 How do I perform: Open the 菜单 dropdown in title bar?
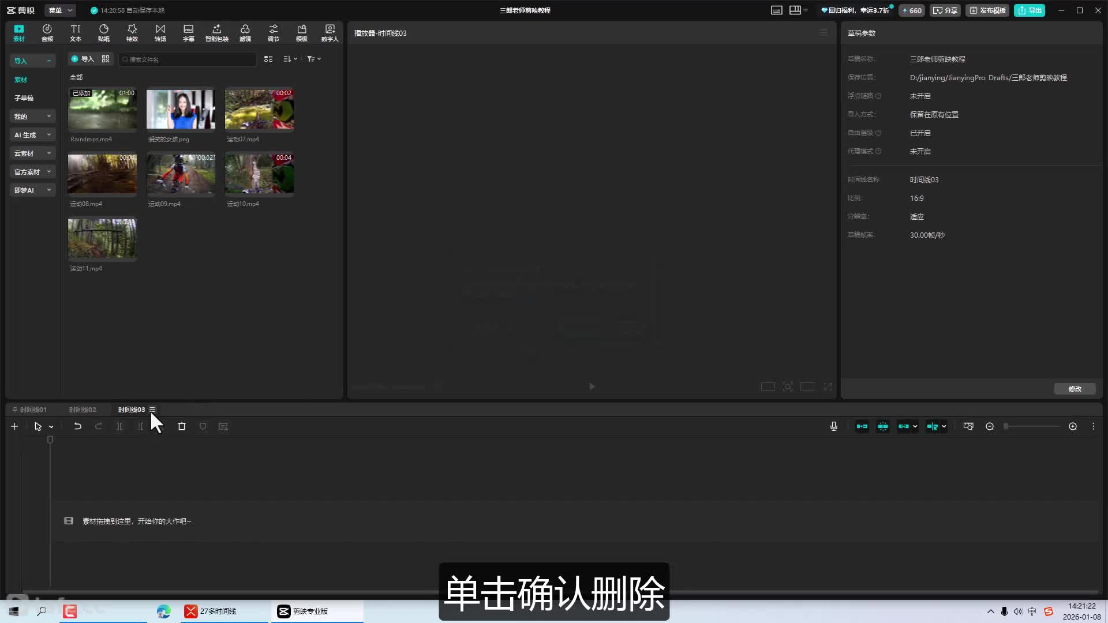(60, 10)
